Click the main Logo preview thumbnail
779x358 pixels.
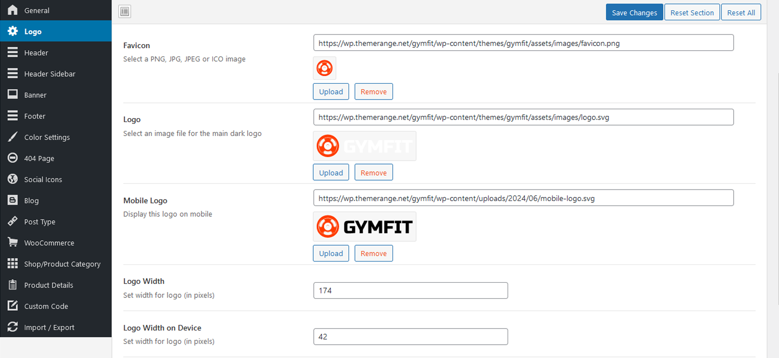click(364, 146)
